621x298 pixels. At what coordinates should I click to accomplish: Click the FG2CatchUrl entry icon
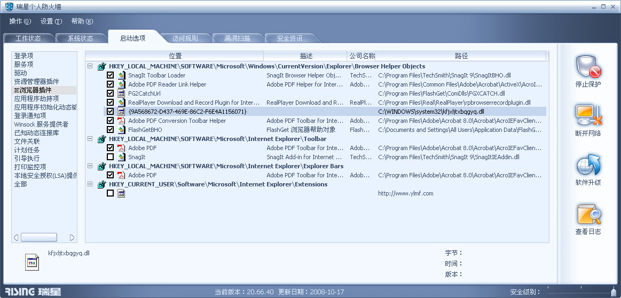(x=121, y=93)
